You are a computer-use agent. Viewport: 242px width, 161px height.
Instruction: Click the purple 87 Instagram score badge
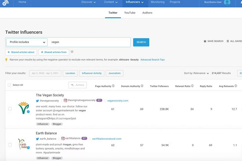click(x=99, y=100)
